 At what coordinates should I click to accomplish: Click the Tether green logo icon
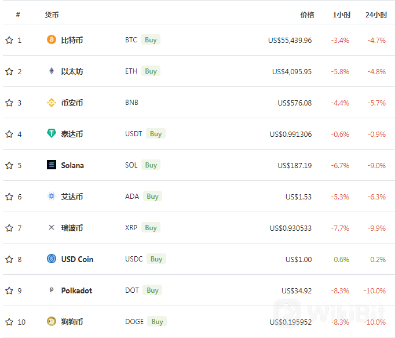(52, 133)
